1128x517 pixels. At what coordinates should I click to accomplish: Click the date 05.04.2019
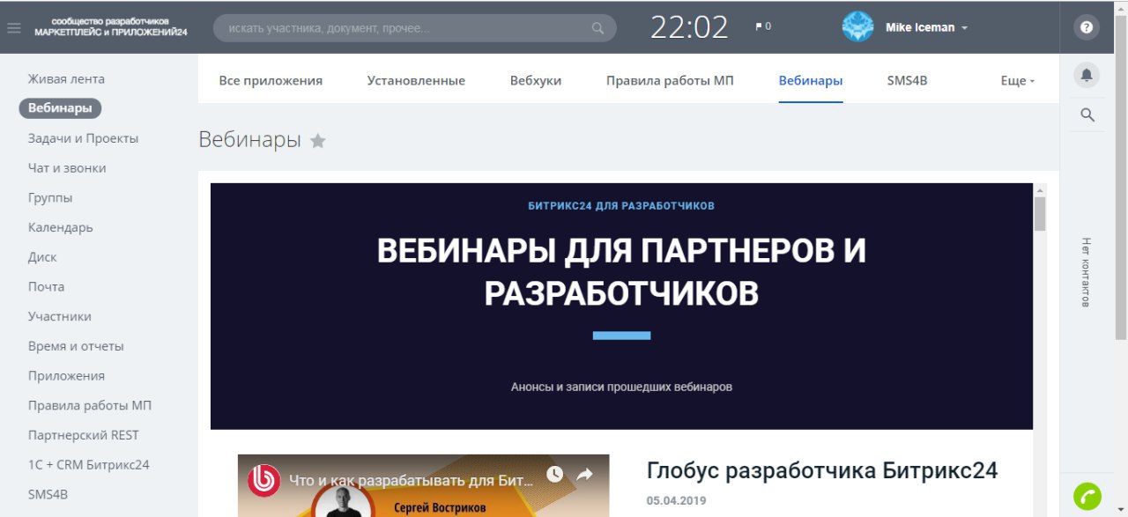(676, 500)
